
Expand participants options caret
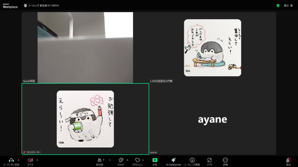pos(110,160)
